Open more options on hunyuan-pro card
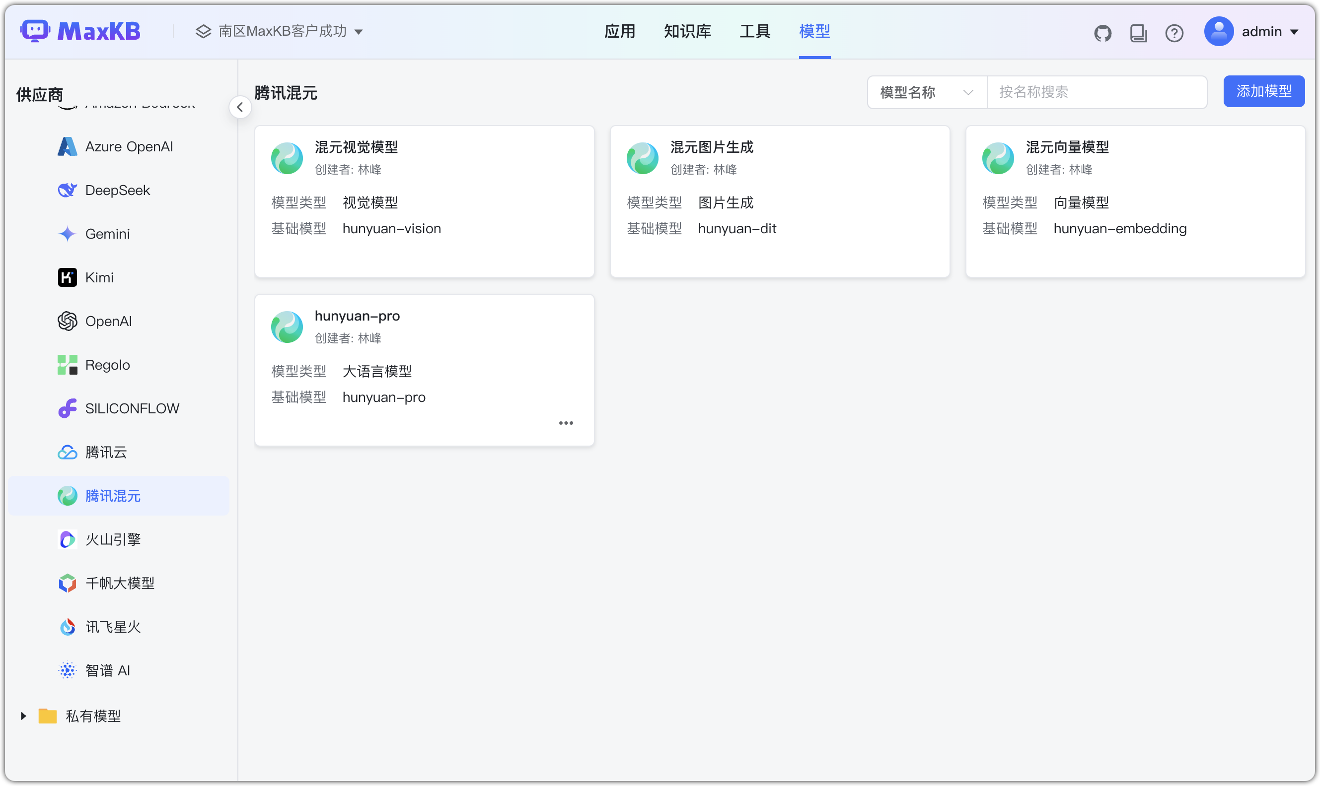1320x786 pixels. [x=566, y=423]
